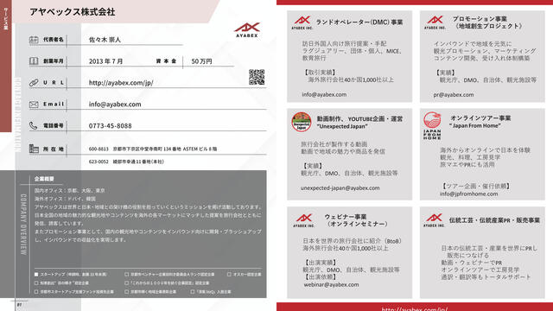This screenshot has height=311, width=553.
Task: Click the phone number 0773-45-8088
Action: point(110,126)
